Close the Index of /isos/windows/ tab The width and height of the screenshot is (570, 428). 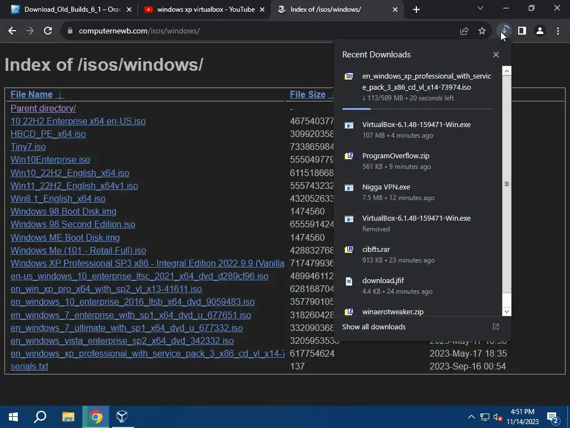pyautogui.click(x=395, y=9)
